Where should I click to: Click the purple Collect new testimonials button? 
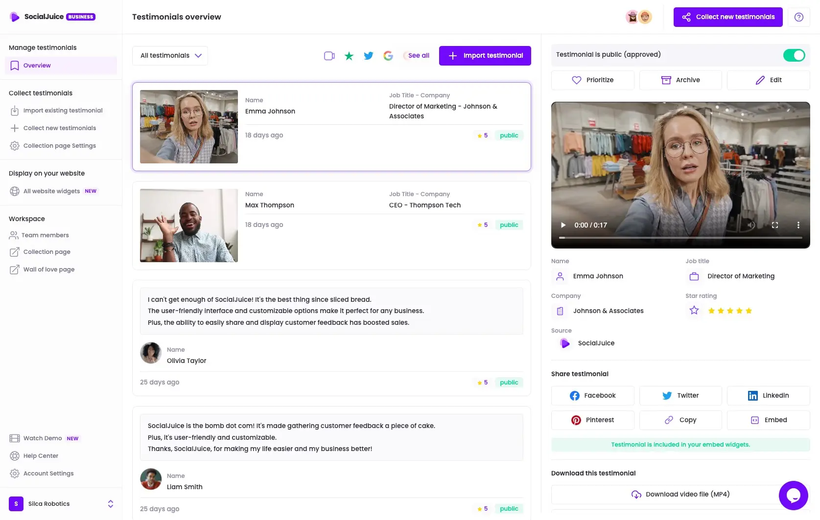(x=728, y=17)
